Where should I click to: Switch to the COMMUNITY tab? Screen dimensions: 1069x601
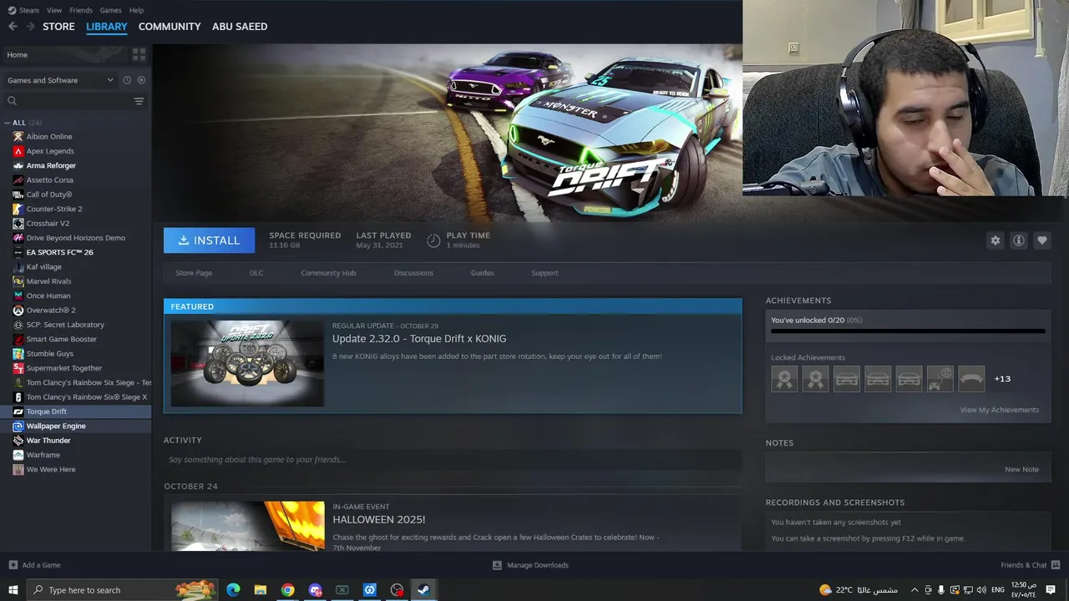pos(170,27)
